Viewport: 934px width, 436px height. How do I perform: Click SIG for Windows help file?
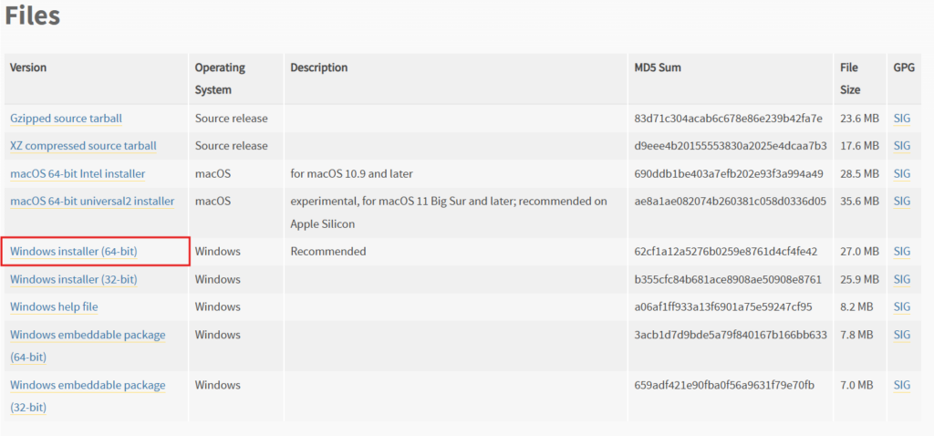(x=902, y=307)
